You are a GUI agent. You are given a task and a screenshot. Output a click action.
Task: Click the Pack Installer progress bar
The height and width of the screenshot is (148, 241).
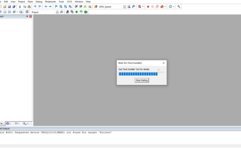pos(138,74)
